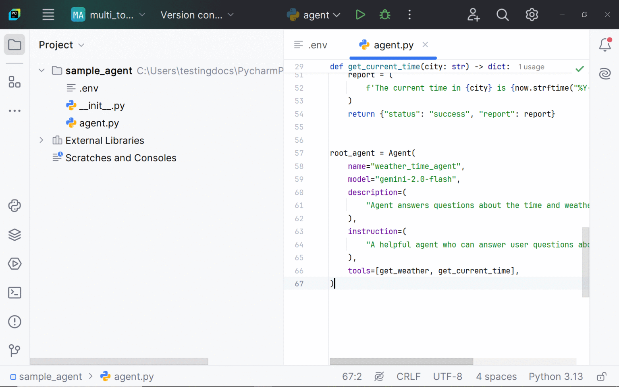Click the editor's vertical scrollbar
Image resolution: width=619 pixels, height=387 pixels.
[586, 262]
